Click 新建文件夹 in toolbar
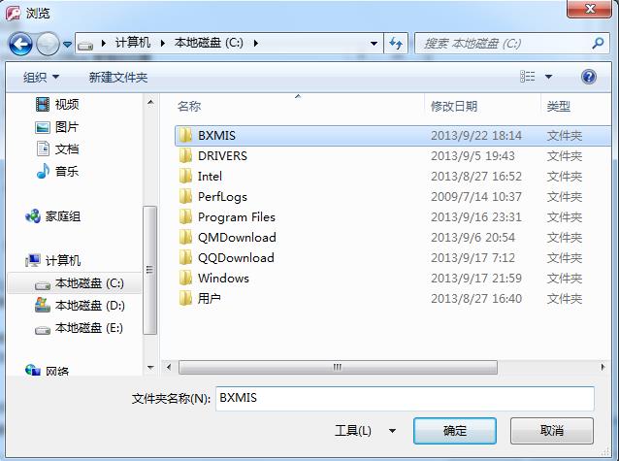 pos(118,77)
